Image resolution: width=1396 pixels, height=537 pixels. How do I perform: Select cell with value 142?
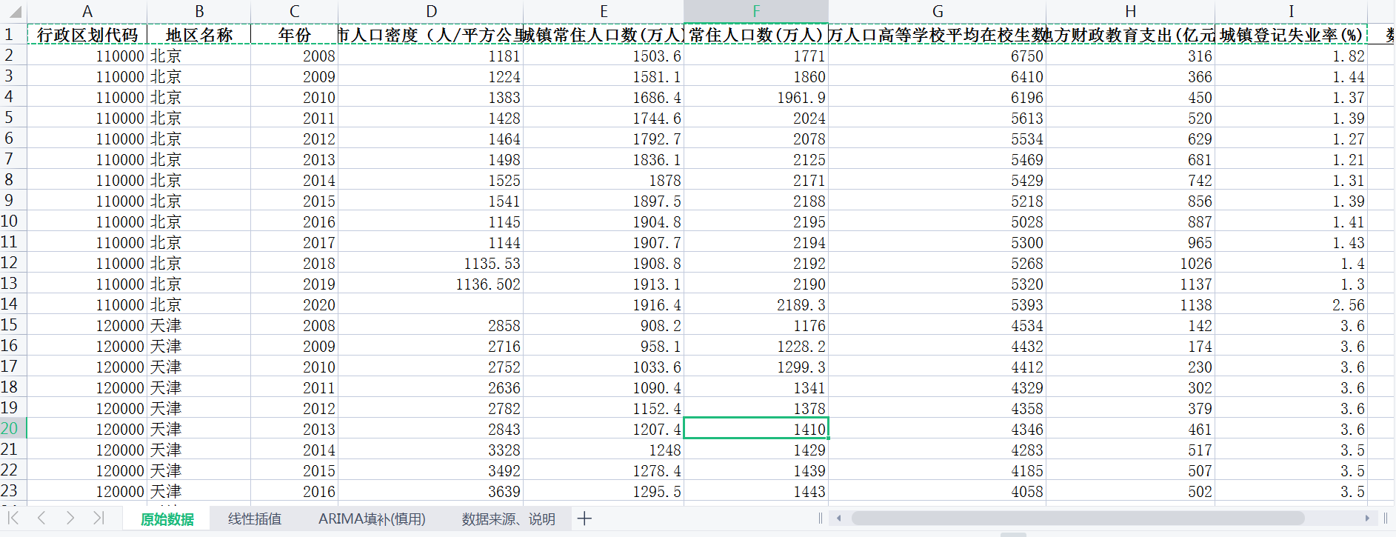coord(1131,325)
